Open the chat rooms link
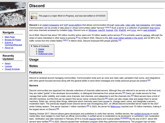 (x=155, y=28)
